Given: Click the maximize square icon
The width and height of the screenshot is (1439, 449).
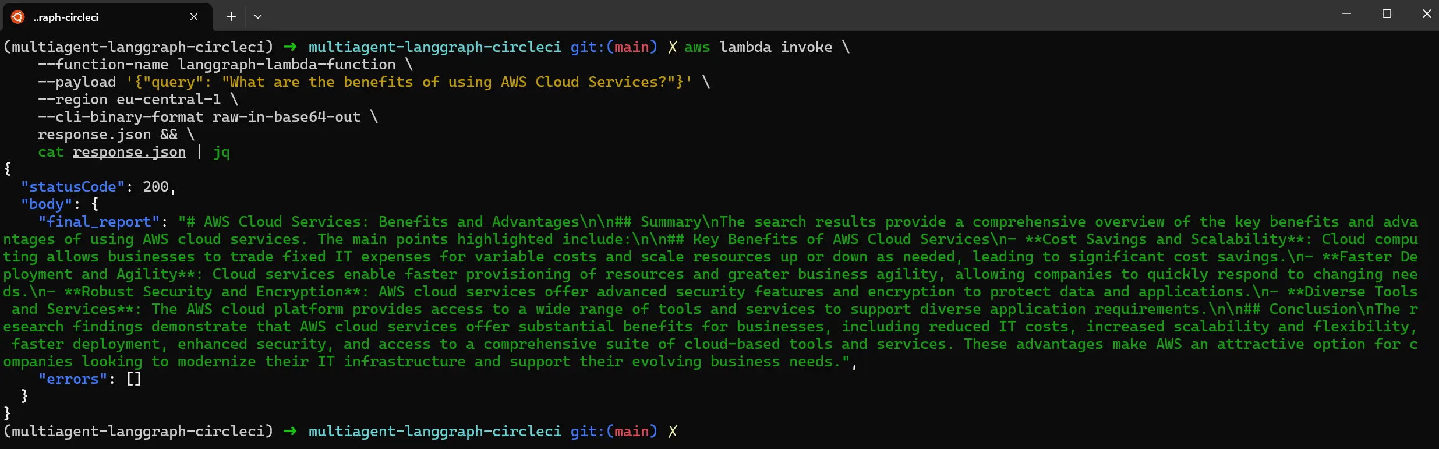Looking at the screenshot, I should click(1387, 13).
